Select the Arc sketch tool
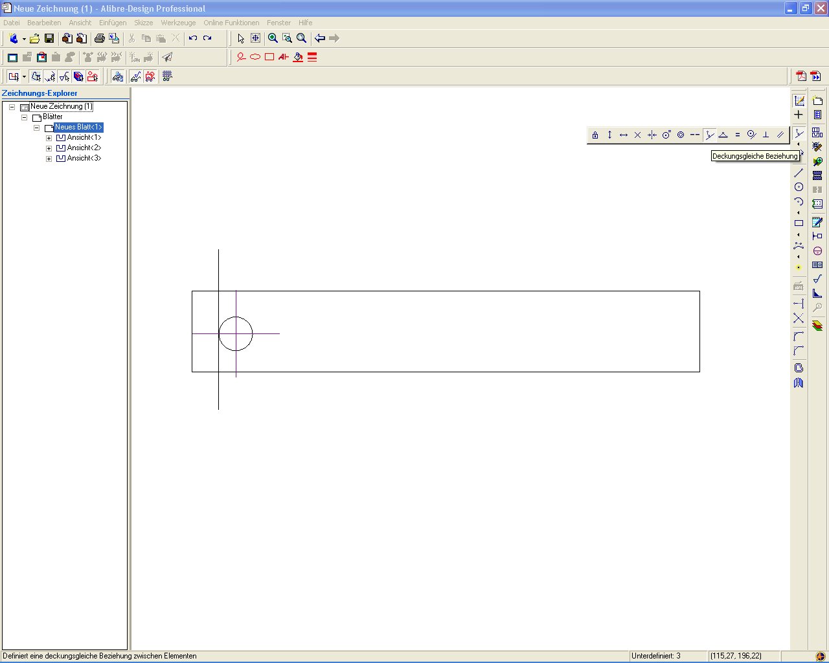This screenshot has width=829, height=663. tap(799, 201)
